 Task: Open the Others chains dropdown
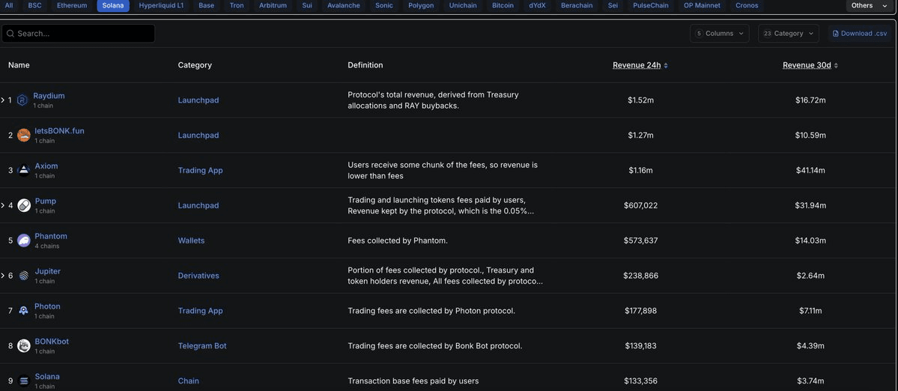pos(867,6)
